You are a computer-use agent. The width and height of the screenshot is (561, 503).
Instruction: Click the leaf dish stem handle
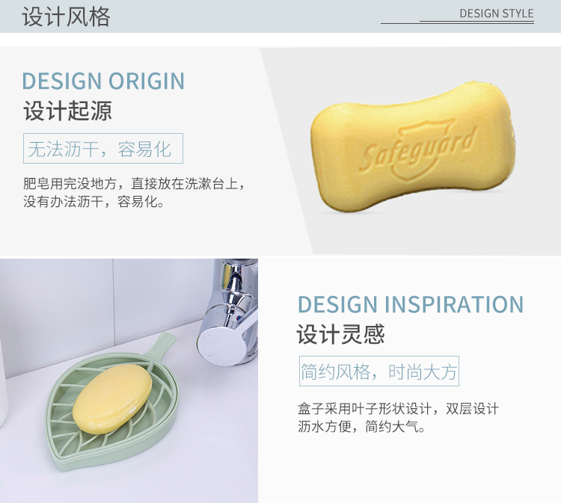pos(161,348)
